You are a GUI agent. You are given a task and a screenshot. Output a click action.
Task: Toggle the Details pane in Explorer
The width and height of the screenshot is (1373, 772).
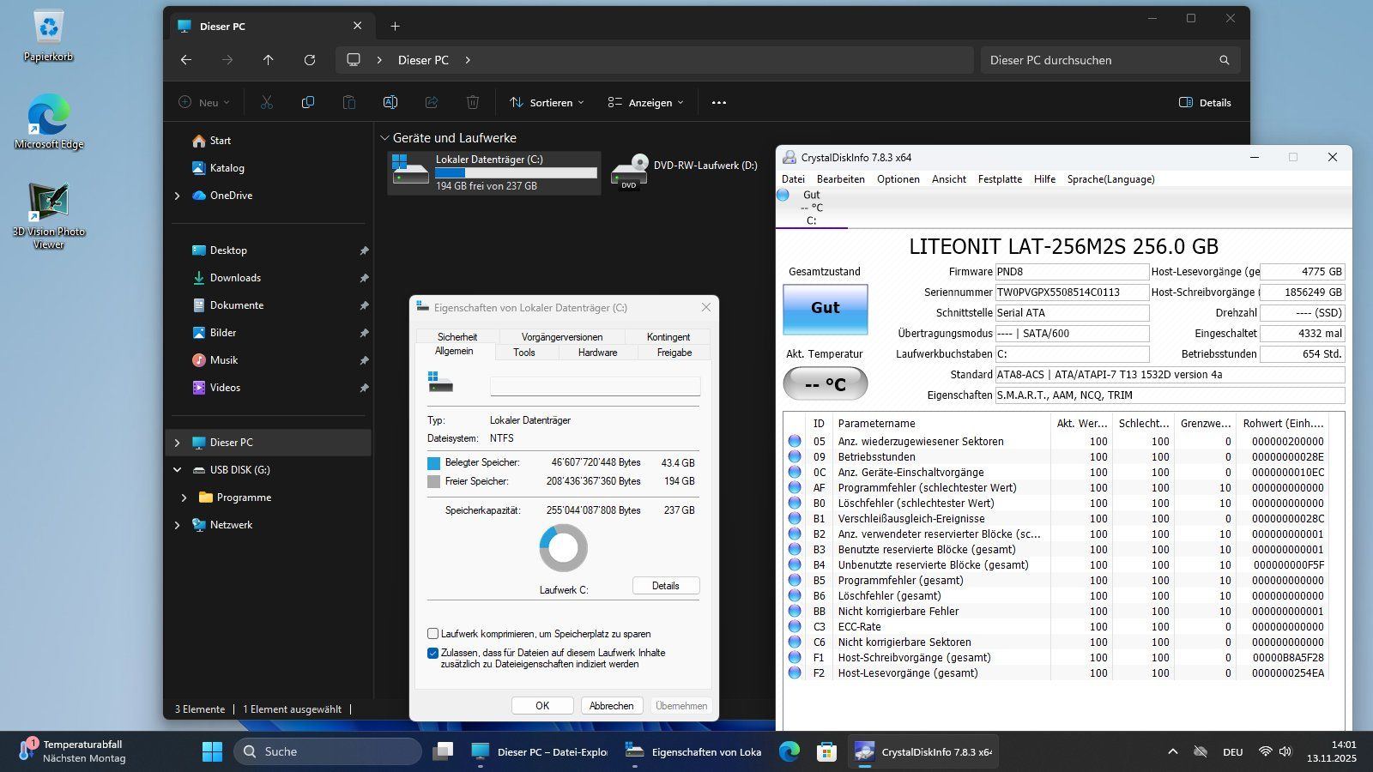coord(1205,102)
